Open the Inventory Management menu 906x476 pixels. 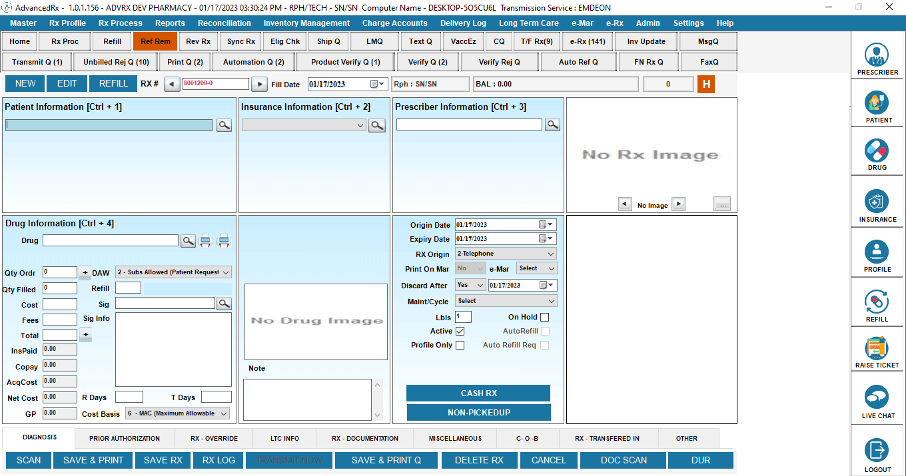click(306, 23)
